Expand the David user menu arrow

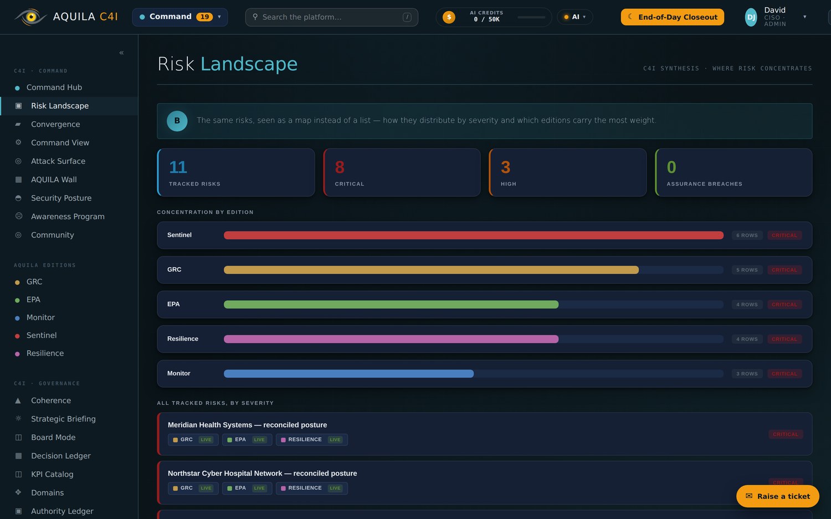804,17
